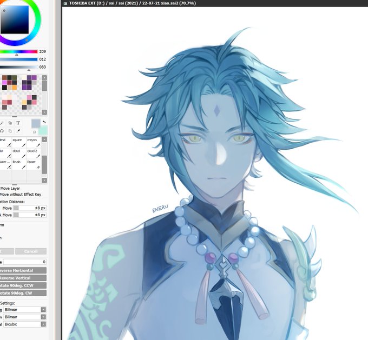Select Move without Effect Key option
The image size is (368, 340).
click(x=21, y=195)
